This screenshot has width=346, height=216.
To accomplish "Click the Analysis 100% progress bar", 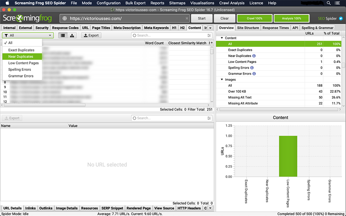I will (x=291, y=19).
